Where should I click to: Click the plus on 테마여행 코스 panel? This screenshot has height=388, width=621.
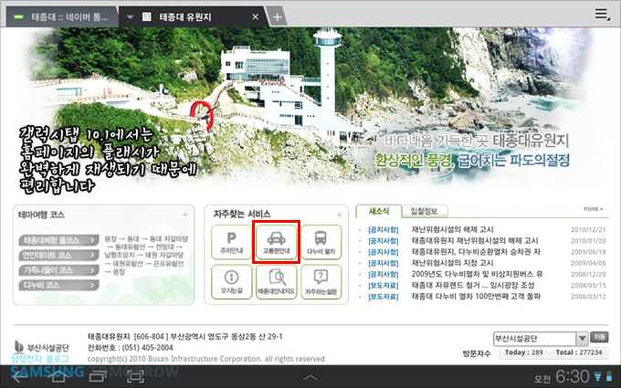pos(185,215)
